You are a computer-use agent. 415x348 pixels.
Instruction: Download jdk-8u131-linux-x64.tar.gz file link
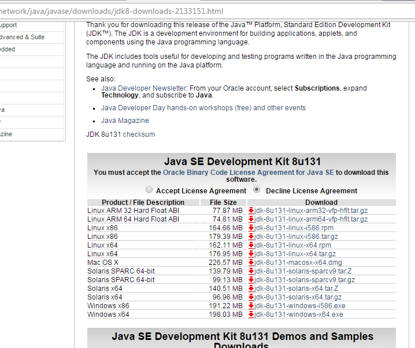click(295, 254)
